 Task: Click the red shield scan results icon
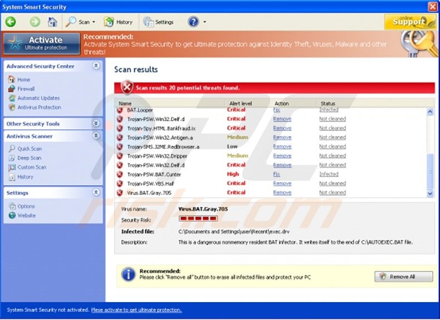point(127,88)
